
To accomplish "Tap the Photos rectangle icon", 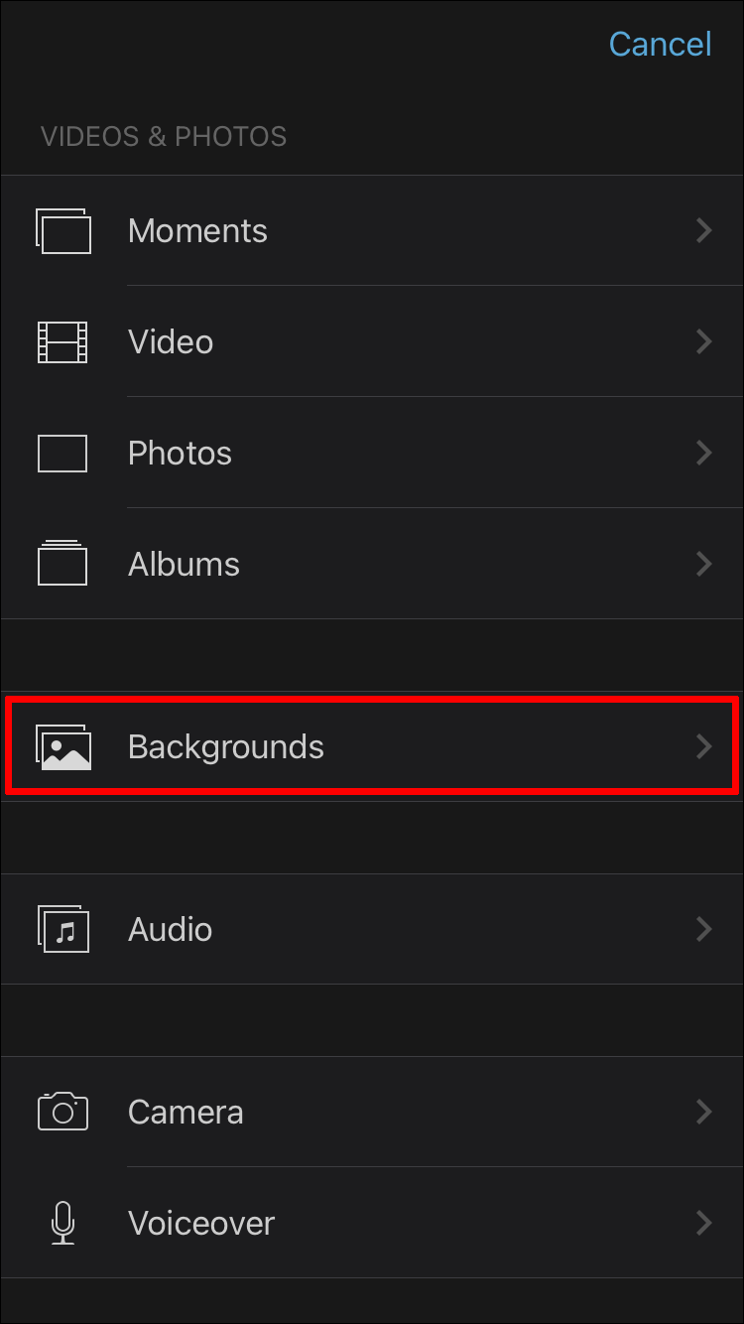I will 62,454.
